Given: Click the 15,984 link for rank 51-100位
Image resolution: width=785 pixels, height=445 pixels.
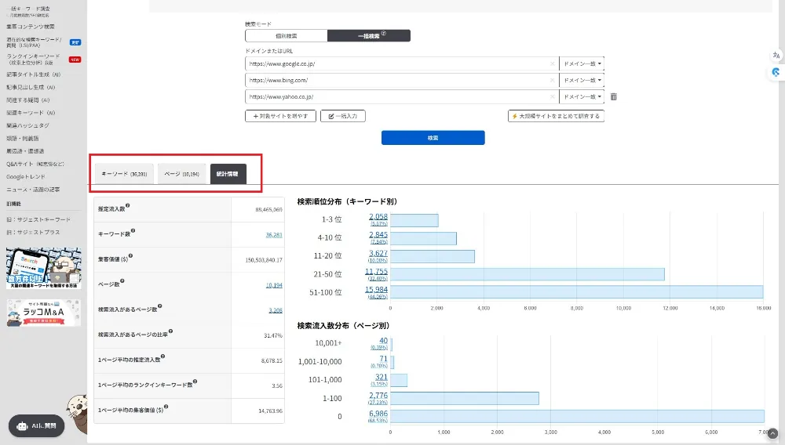Looking at the screenshot, I should (377, 290).
